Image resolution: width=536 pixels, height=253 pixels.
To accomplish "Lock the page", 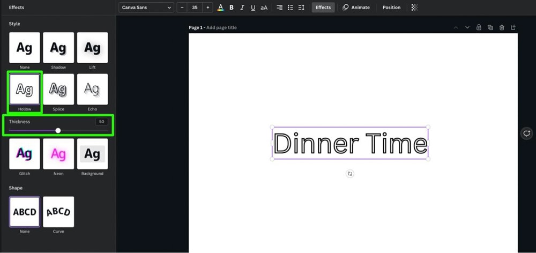I will pyautogui.click(x=479, y=27).
